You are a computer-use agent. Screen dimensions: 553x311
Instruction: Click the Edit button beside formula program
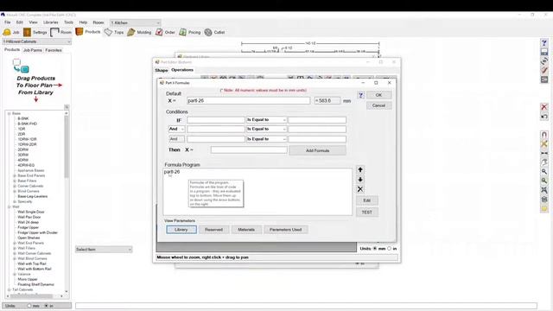click(x=366, y=200)
